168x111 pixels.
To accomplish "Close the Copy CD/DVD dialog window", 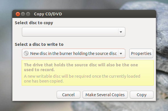I will pos(18,14).
